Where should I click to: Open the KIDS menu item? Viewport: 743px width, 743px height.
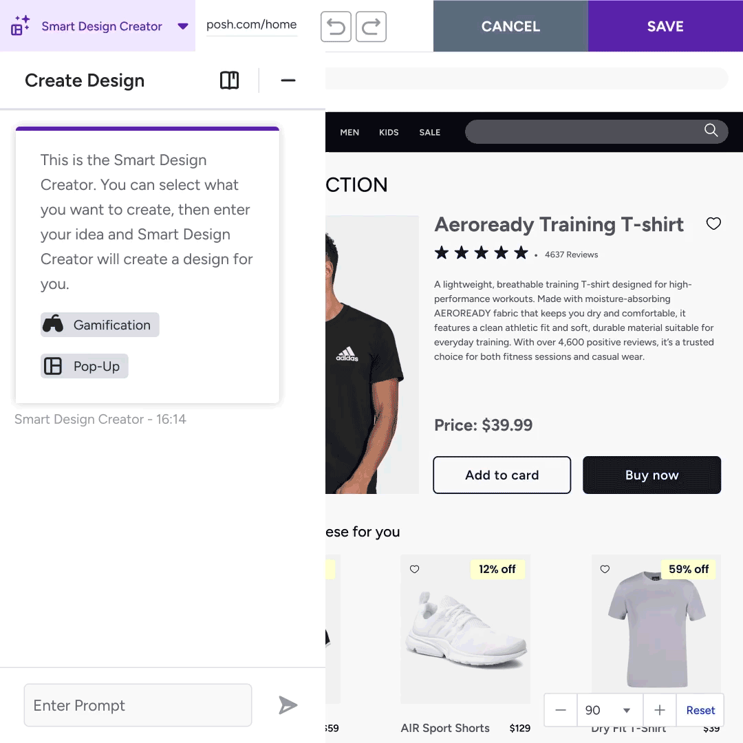pyautogui.click(x=389, y=132)
